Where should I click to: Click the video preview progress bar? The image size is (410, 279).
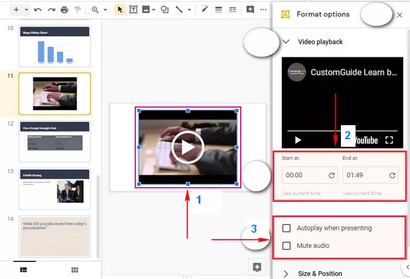coord(342,130)
